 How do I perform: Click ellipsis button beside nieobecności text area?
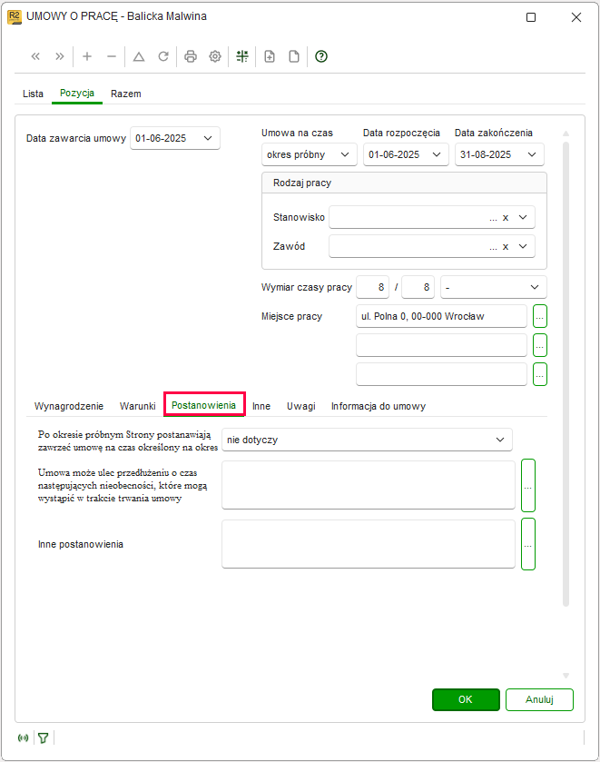[528, 486]
